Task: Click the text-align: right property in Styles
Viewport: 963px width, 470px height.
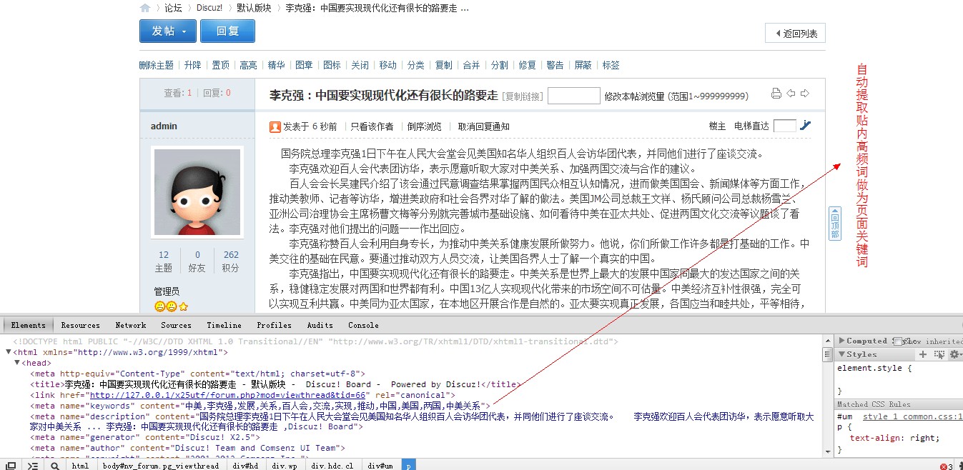Action: (895, 438)
